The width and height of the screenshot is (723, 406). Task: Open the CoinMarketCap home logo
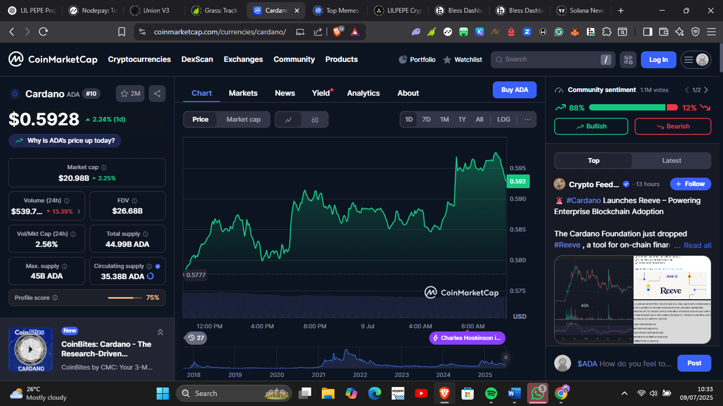pyautogui.click(x=53, y=59)
